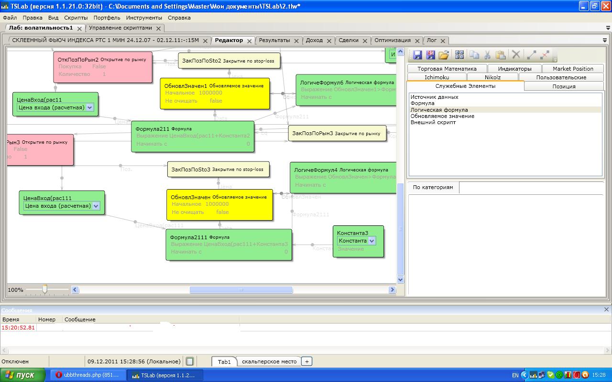Click the Windows пуск Start button
This screenshot has width=612, height=382.
[x=23, y=375]
